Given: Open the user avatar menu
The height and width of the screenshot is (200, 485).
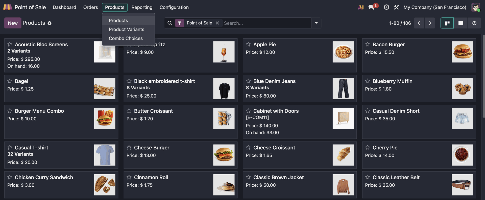Looking at the screenshot, I should coord(475,7).
